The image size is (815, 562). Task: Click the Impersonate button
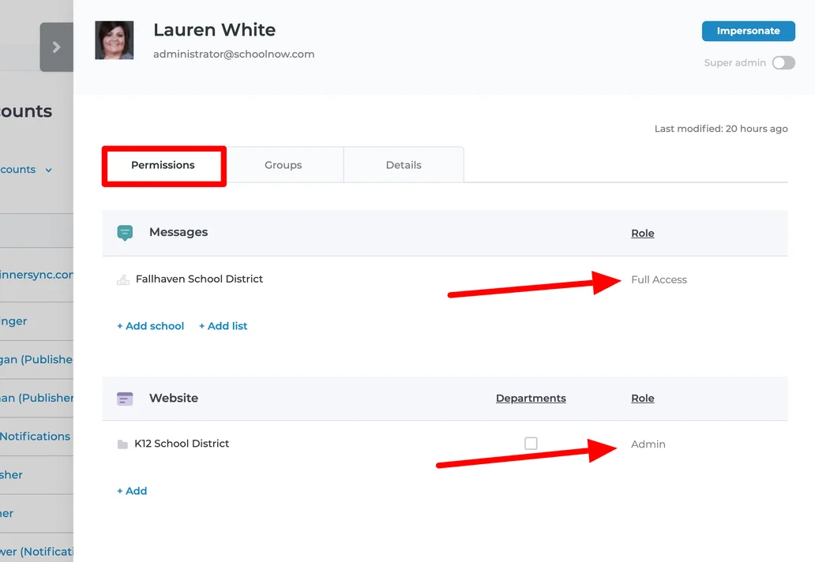tap(748, 31)
